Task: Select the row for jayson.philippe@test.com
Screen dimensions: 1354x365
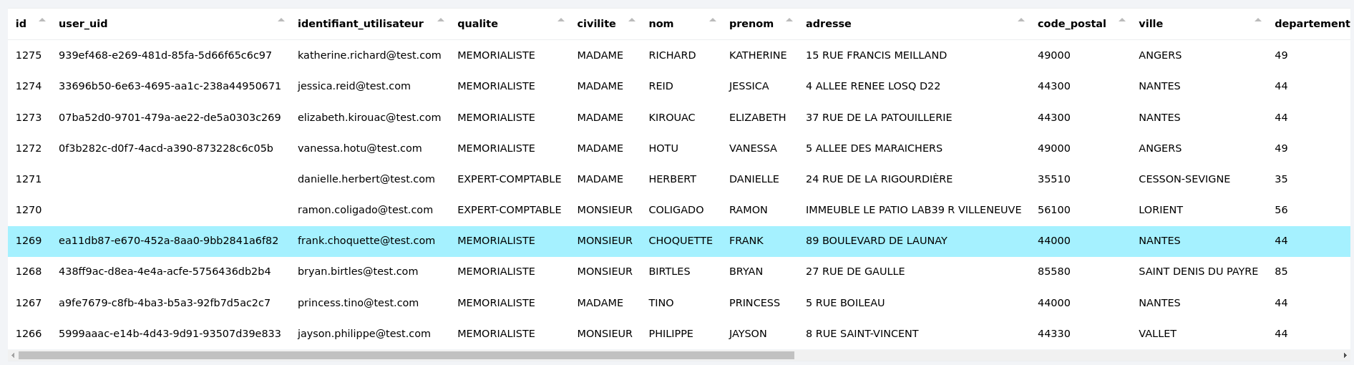Action: click(x=364, y=334)
